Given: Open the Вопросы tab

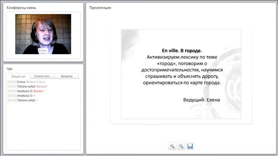Looking at the screenshot, I should (66, 76).
